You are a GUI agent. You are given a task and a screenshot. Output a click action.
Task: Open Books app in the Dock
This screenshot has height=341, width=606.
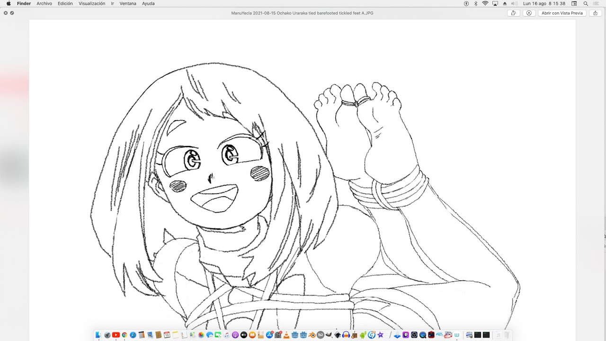coord(252,335)
